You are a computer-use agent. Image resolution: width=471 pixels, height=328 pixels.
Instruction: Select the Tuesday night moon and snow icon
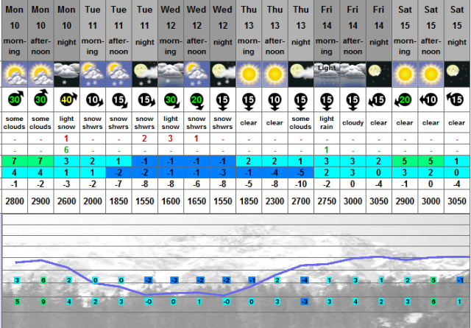(x=145, y=74)
